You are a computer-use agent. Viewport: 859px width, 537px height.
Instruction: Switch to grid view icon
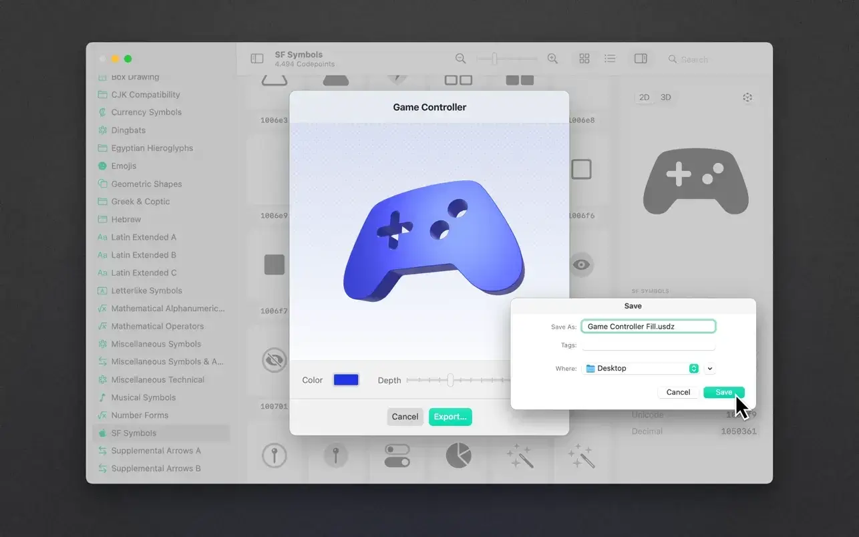point(584,59)
